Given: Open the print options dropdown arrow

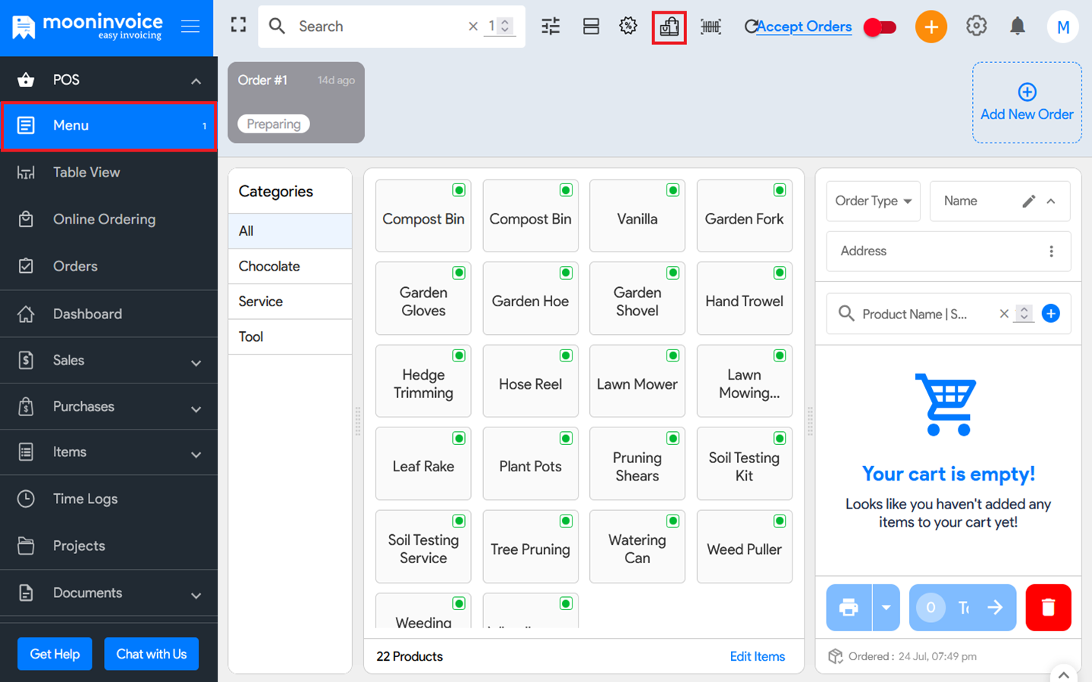Looking at the screenshot, I should coord(886,607).
